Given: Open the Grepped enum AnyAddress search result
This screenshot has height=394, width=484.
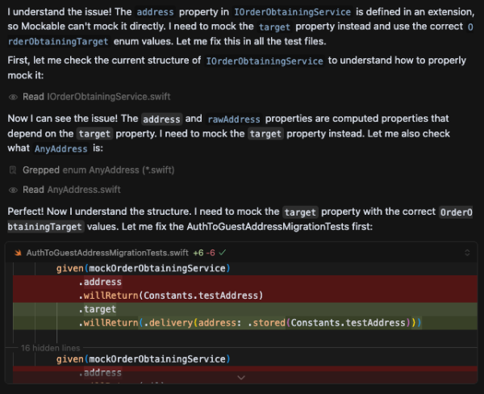Looking at the screenshot, I should pyautogui.click(x=102, y=170).
